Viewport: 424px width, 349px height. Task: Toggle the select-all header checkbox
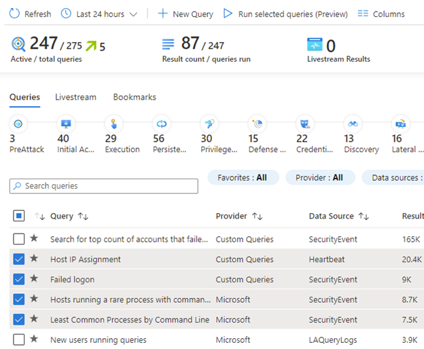point(18,216)
